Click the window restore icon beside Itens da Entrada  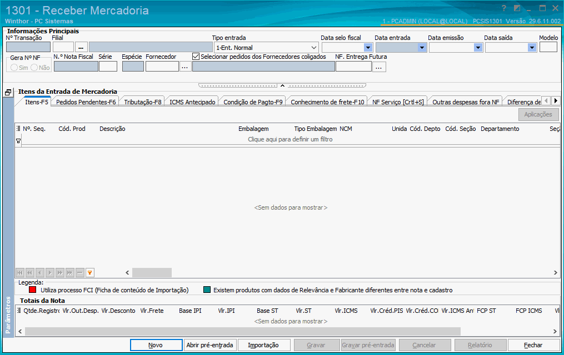click(8, 93)
